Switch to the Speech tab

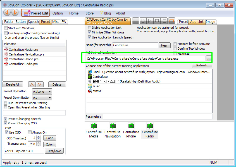coord(34,22)
